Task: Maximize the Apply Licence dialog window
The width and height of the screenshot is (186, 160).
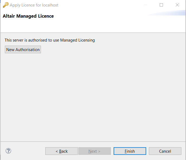Action: [x=161, y=5]
